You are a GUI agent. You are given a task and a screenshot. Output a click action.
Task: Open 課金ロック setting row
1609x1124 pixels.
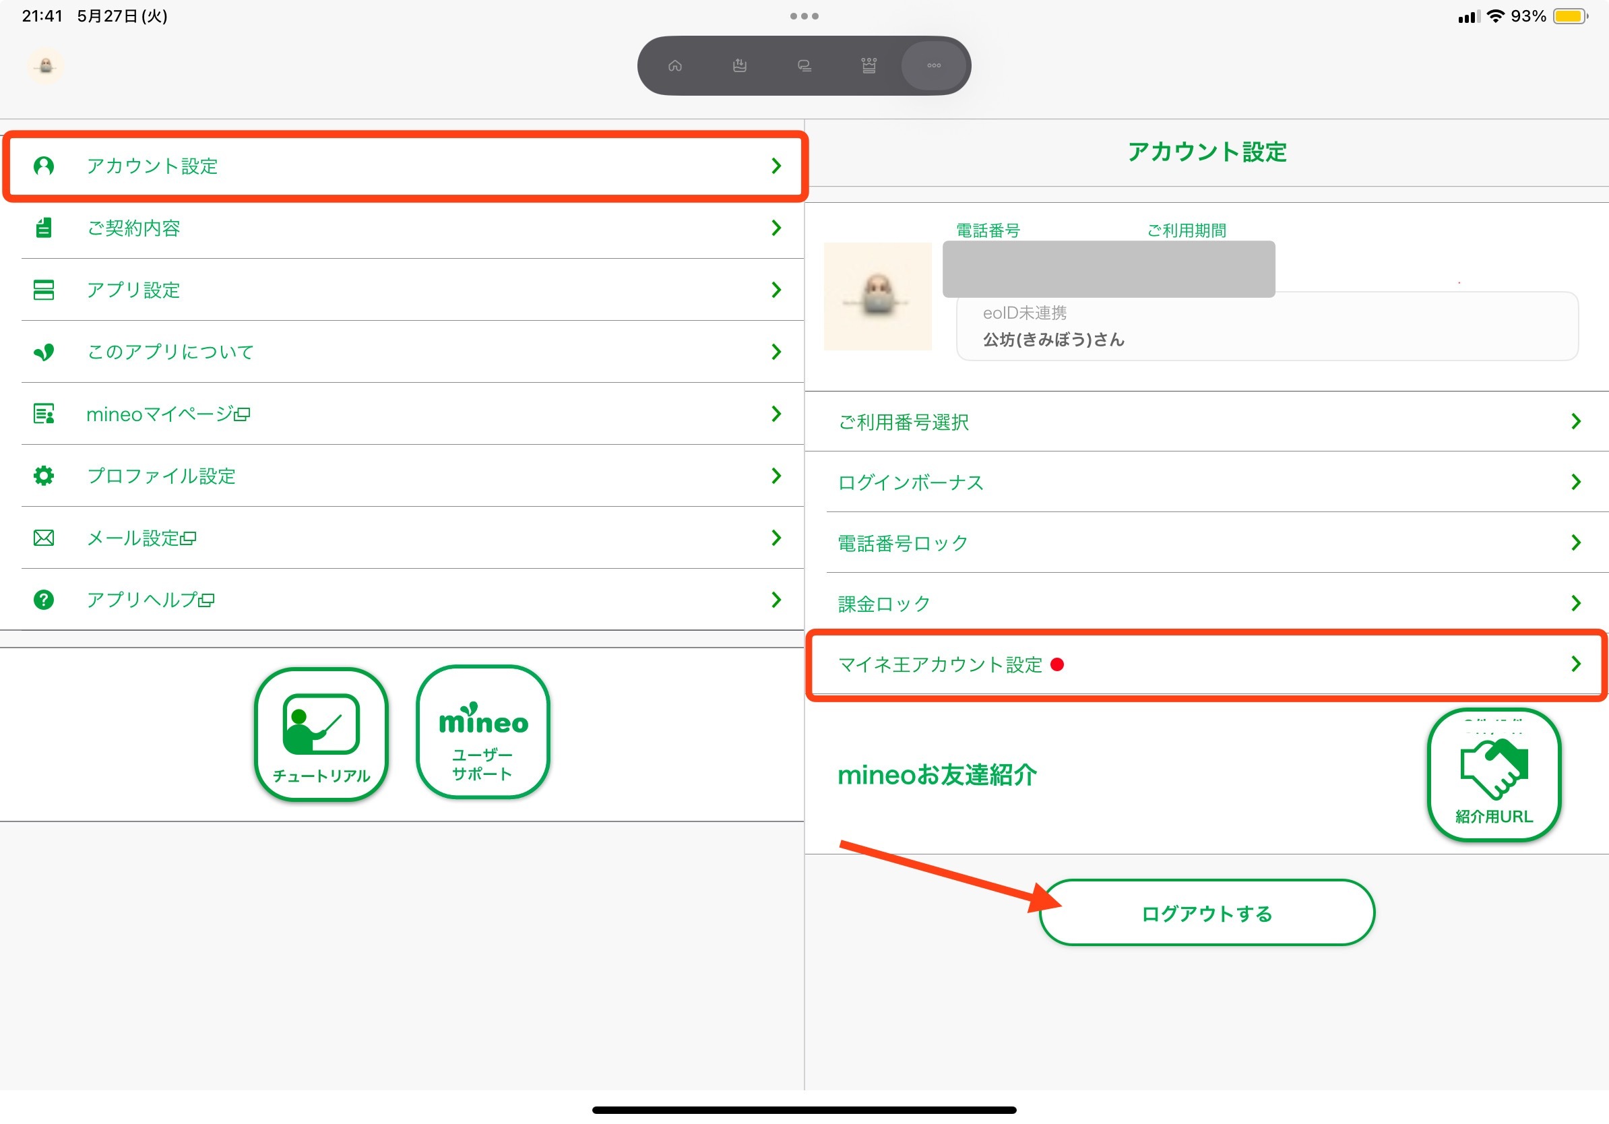[x=1205, y=602]
